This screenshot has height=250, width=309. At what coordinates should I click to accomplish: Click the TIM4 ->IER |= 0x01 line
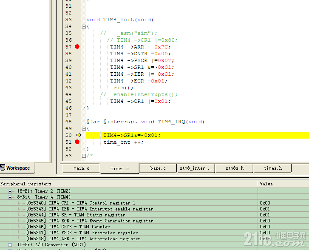coord(142,74)
